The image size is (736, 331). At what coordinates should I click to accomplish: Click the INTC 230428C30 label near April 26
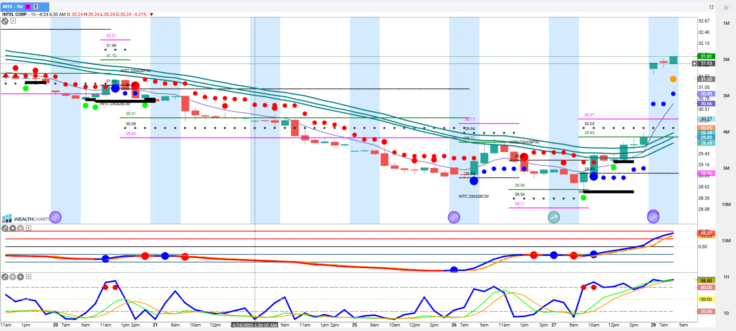click(474, 196)
